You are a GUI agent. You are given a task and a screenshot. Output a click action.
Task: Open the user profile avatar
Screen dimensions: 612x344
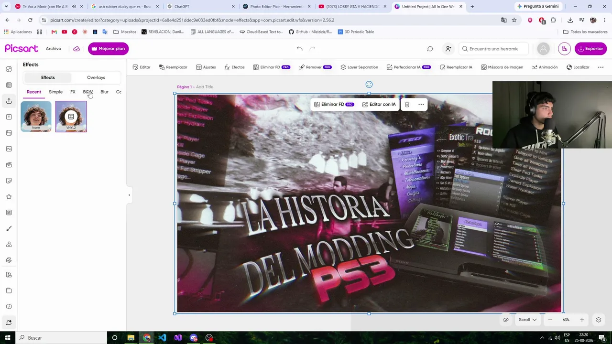tap(543, 49)
